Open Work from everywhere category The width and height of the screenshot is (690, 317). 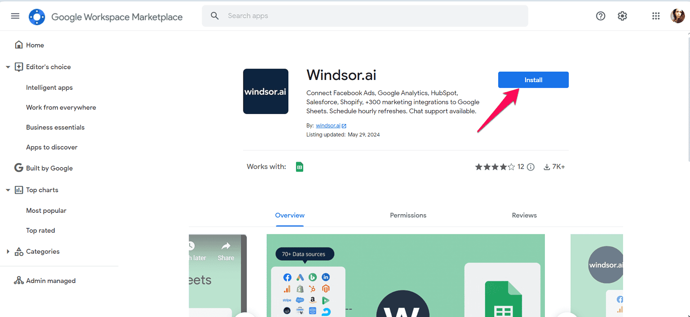pos(61,107)
